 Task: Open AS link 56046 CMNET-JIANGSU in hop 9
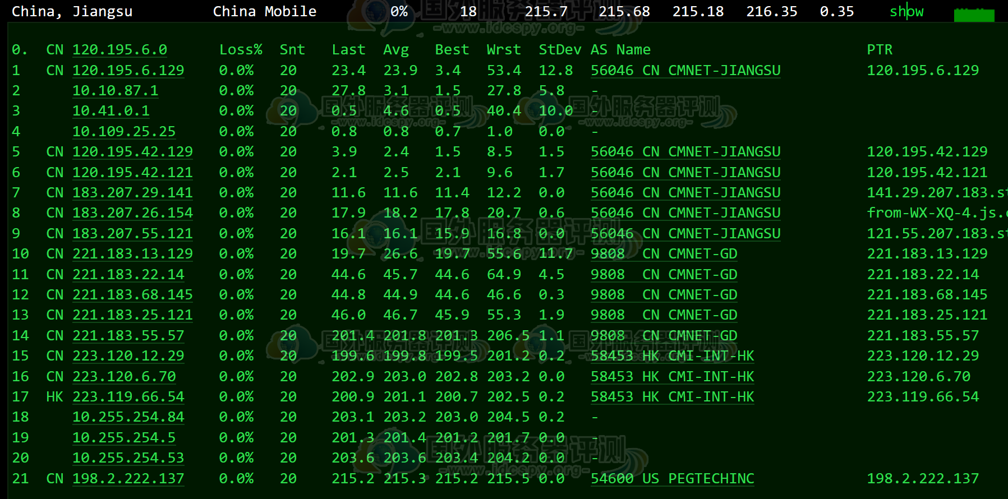coord(685,234)
